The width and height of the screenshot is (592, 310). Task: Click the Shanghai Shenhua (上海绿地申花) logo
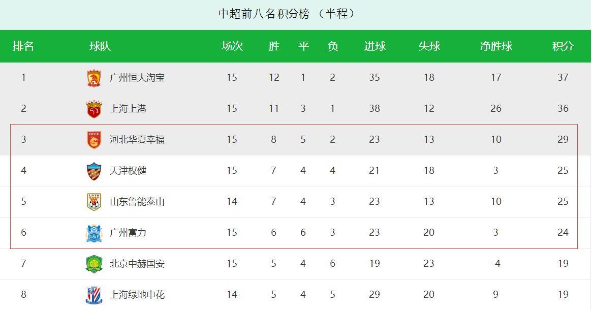94,295
